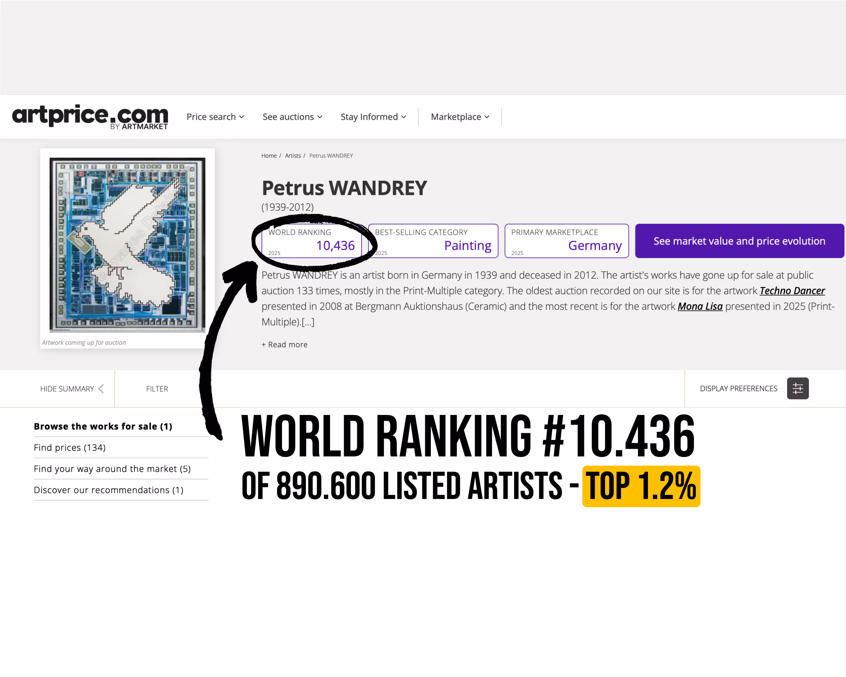The height and width of the screenshot is (677, 846).
Task: Expand the Stay Informed dropdown
Action: tap(373, 117)
